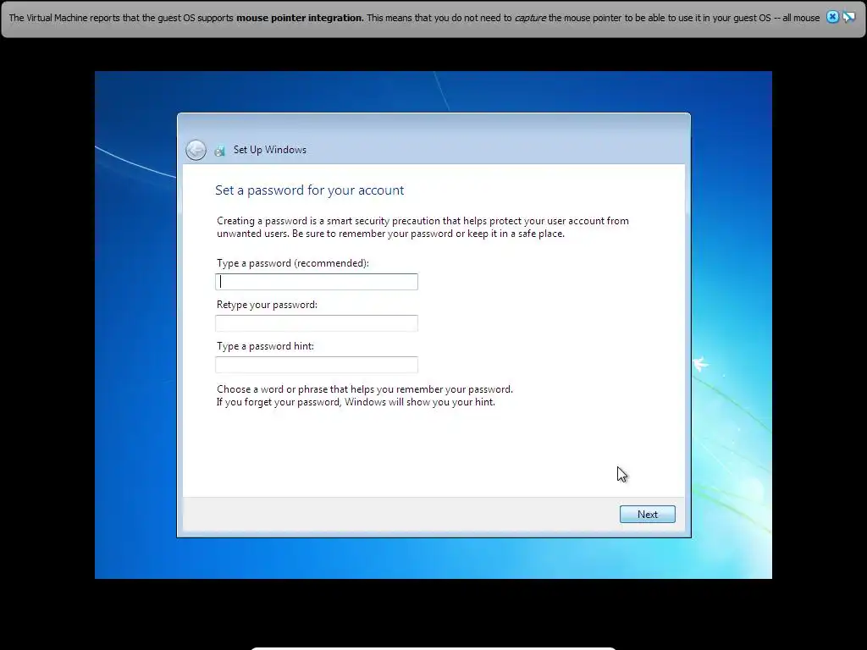The image size is (867, 650).
Task: Click the Next button
Action: pyautogui.click(x=648, y=514)
